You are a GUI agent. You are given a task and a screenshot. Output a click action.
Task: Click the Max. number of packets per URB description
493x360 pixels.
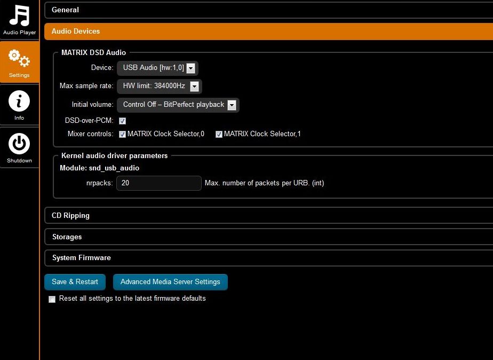coord(265,183)
